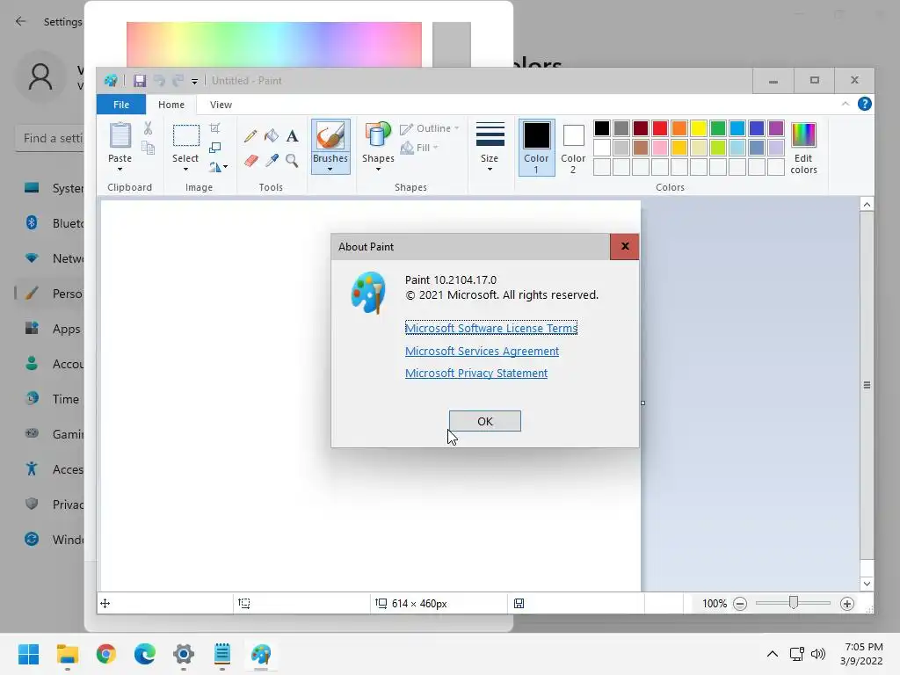Open Microsoft Services Agreement link
Image resolution: width=900 pixels, height=675 pixels.
(483, 351)
